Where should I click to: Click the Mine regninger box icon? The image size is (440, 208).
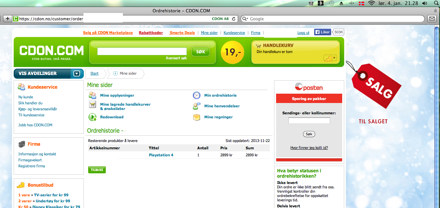[x=197, y=117]
